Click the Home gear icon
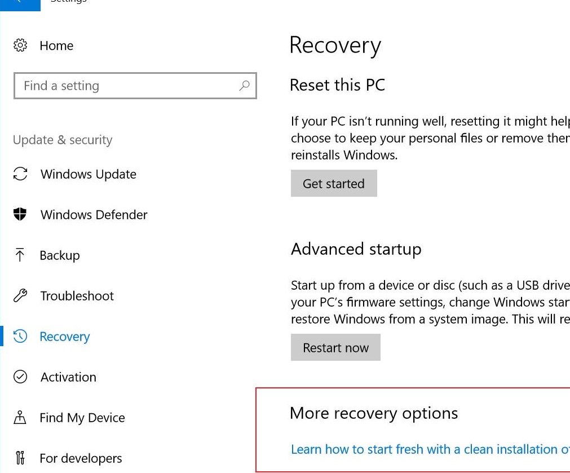The image size is (570, 473). 20,46
